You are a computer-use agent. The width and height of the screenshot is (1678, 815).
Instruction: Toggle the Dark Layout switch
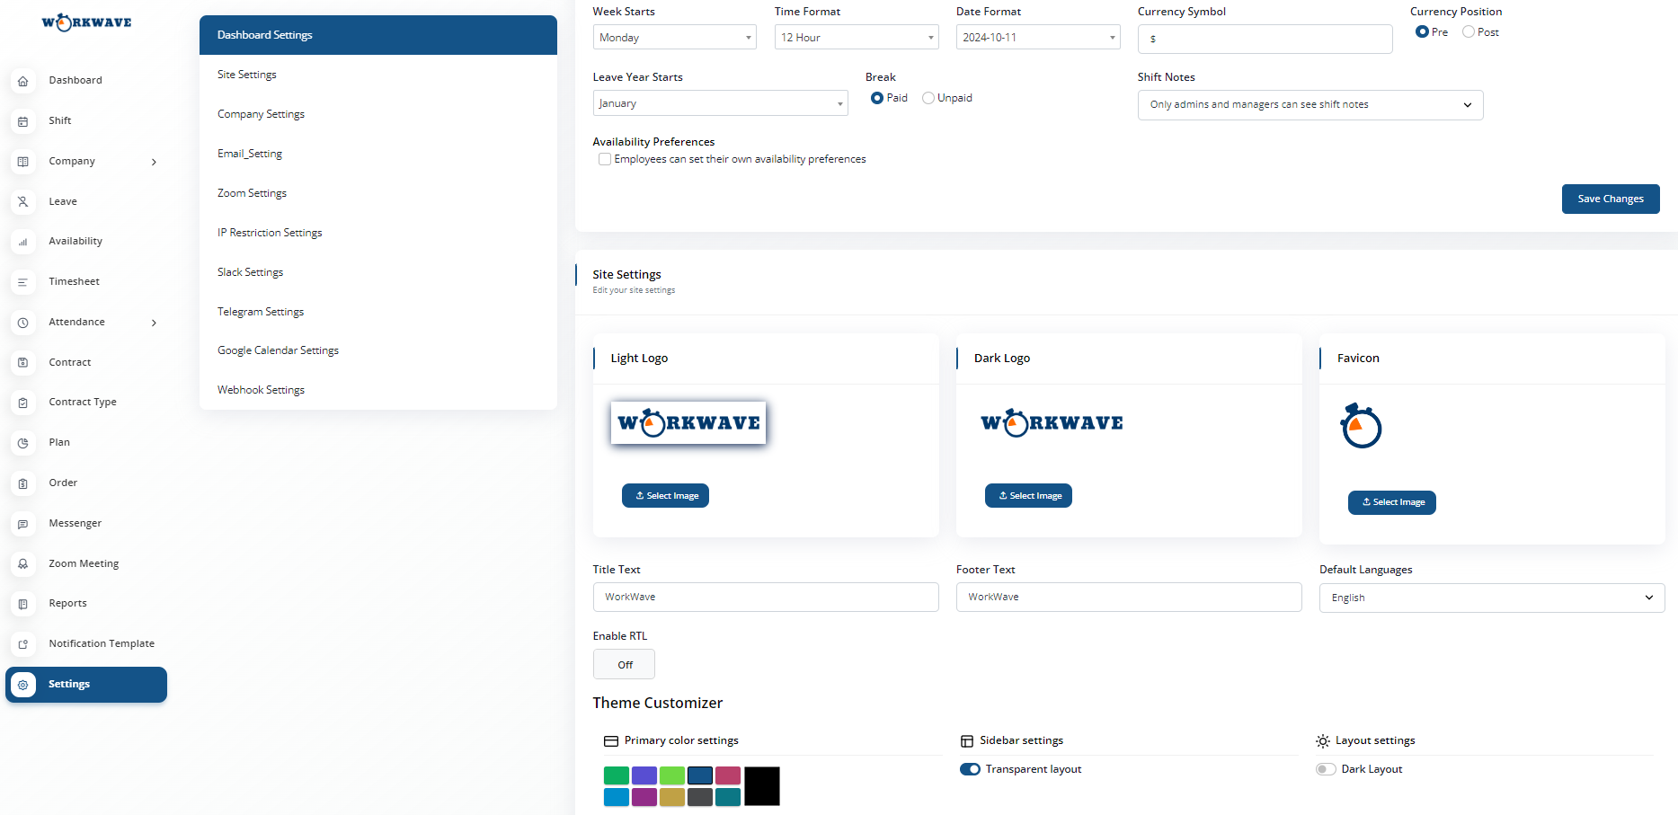1326,769
